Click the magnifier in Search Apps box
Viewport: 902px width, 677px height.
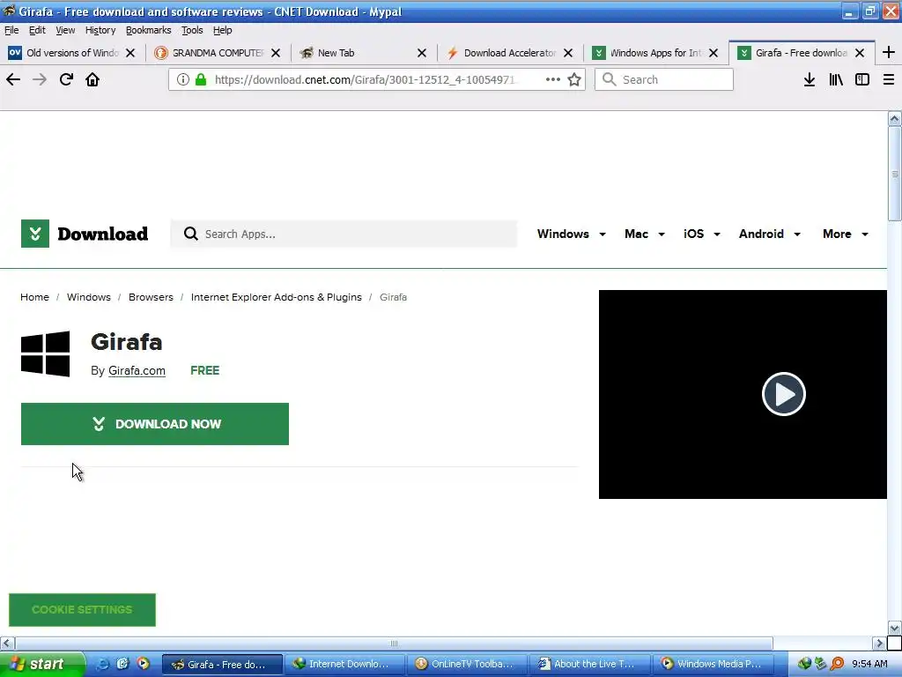coord(190,234)
